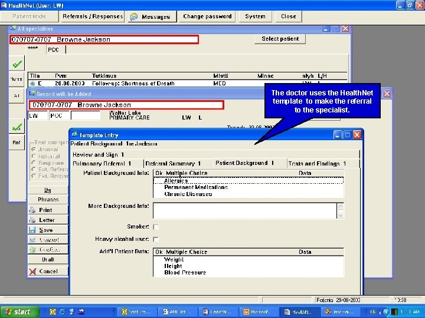Click the Select patient button
This screenshot has width=425, height=318.
coord(280,39)
